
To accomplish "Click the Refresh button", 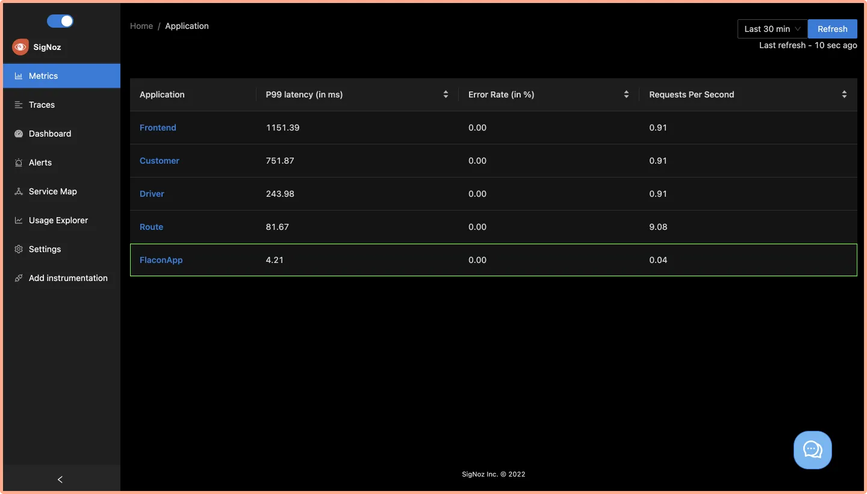I will 832,28.
